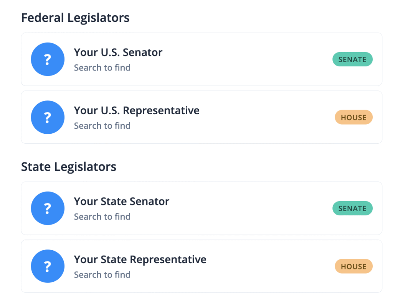Select the SENATE badge beside Your State Senator

(x=352, y=208)
